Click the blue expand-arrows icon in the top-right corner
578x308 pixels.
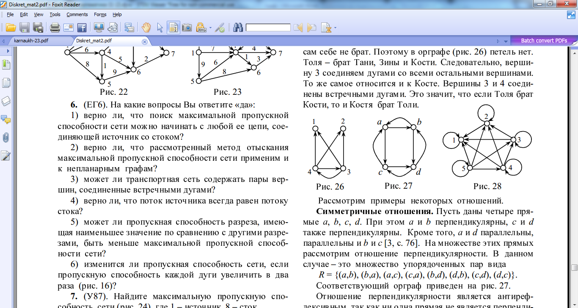[571, 14]
